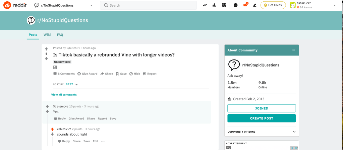This screenshot has width=343, height=150.
Task: Open the top communities chart icon
Action: point(214,5)
